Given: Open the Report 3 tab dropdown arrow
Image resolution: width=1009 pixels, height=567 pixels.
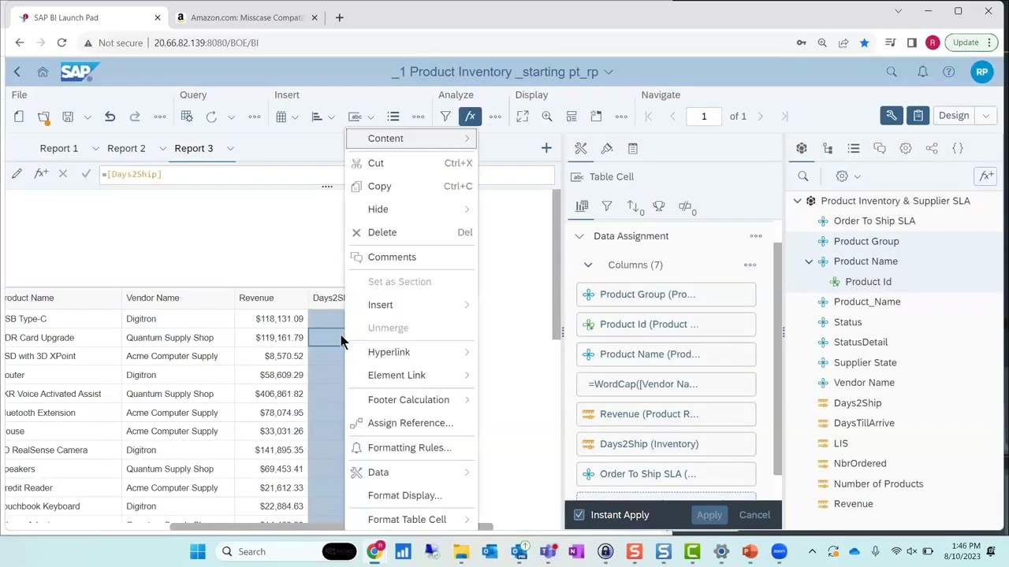Looking at the screenshot, I should [230, 148].
